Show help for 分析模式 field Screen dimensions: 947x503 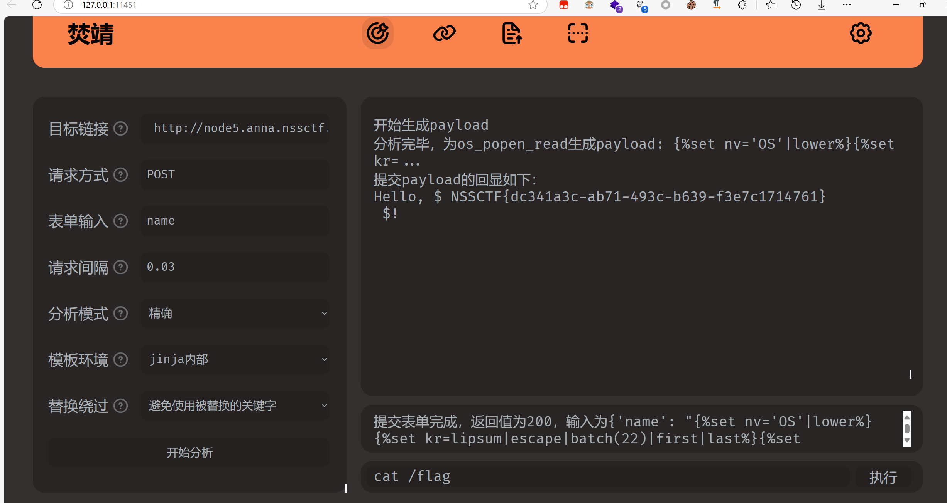pyautogui.click(x=121, y=314)
